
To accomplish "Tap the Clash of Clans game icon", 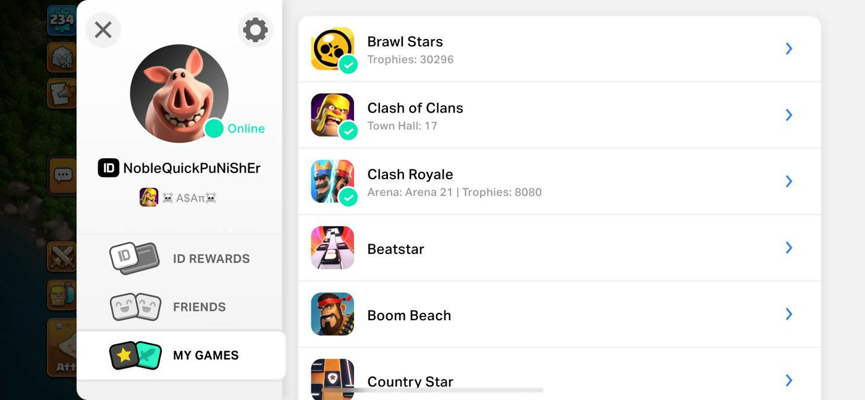I will click(x=332, y=114).
